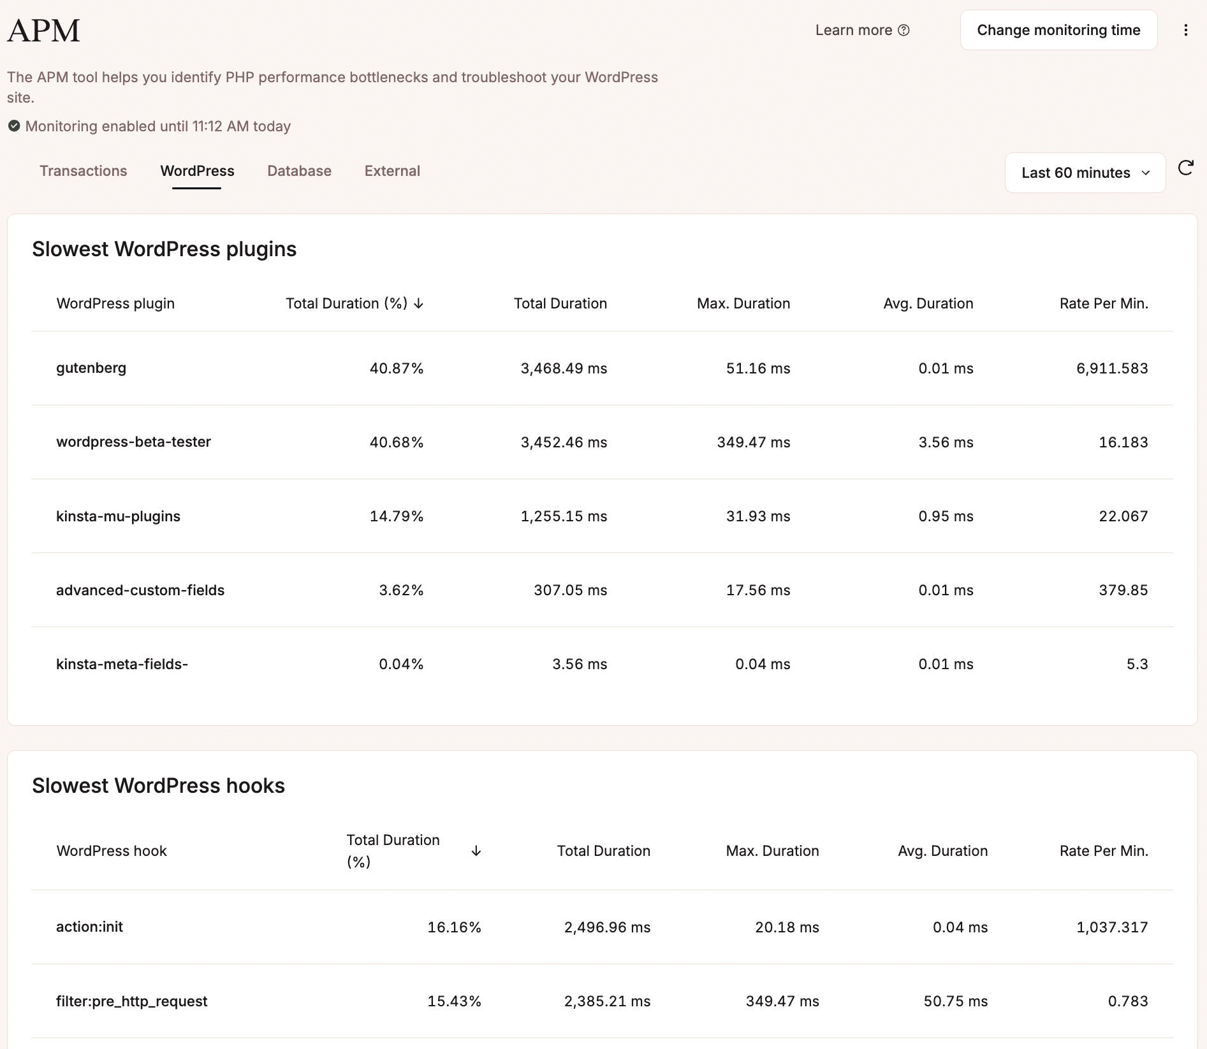Click the refresh icon to reload metrics
The height and width of the screenshot is (1049, 1207).
pos(1186,169)
